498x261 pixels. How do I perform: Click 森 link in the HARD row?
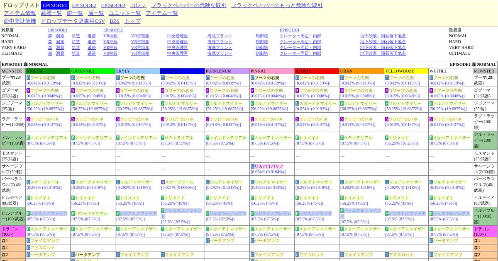click(x=50, y=42)
